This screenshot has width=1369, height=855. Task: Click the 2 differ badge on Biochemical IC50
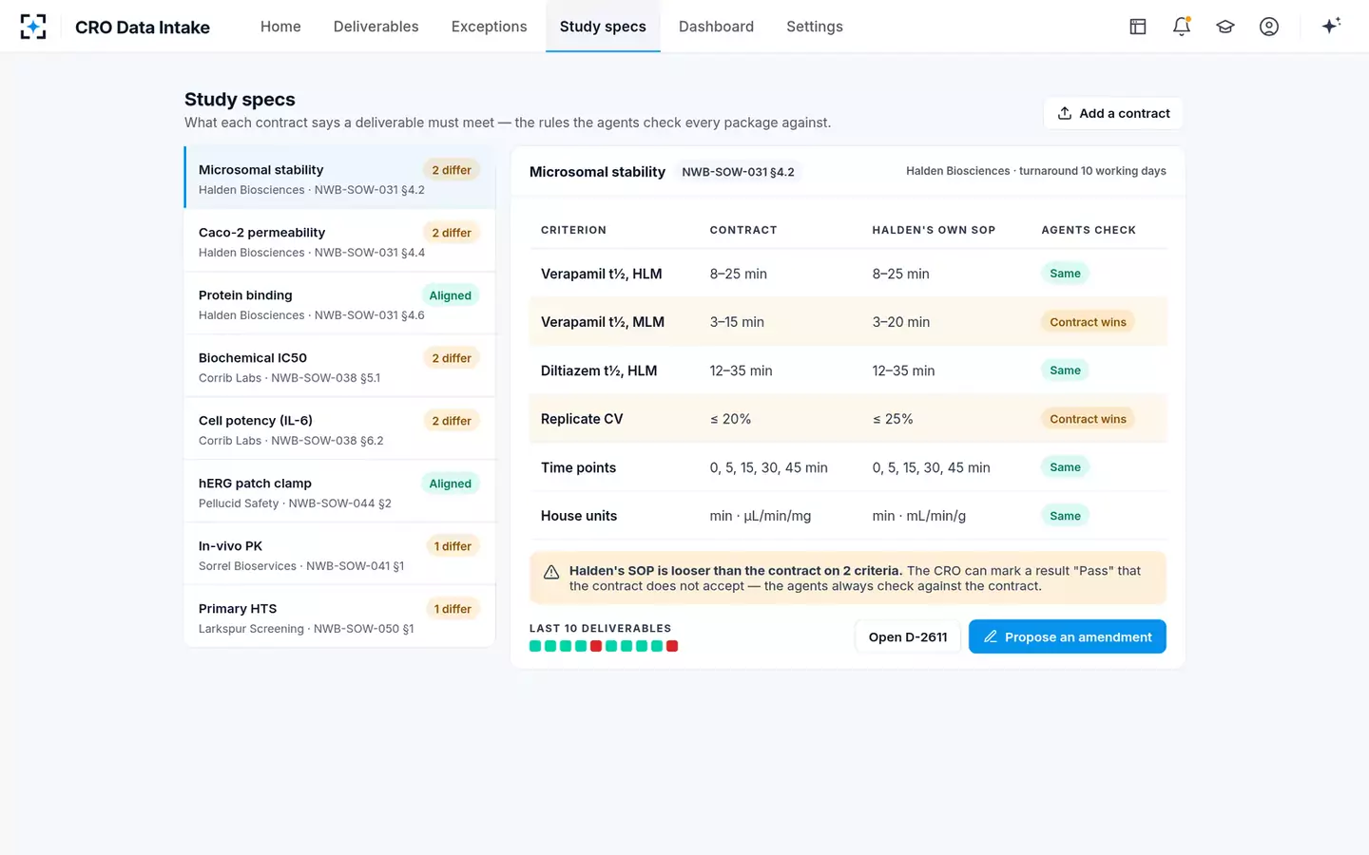click(x=452, y=358)
